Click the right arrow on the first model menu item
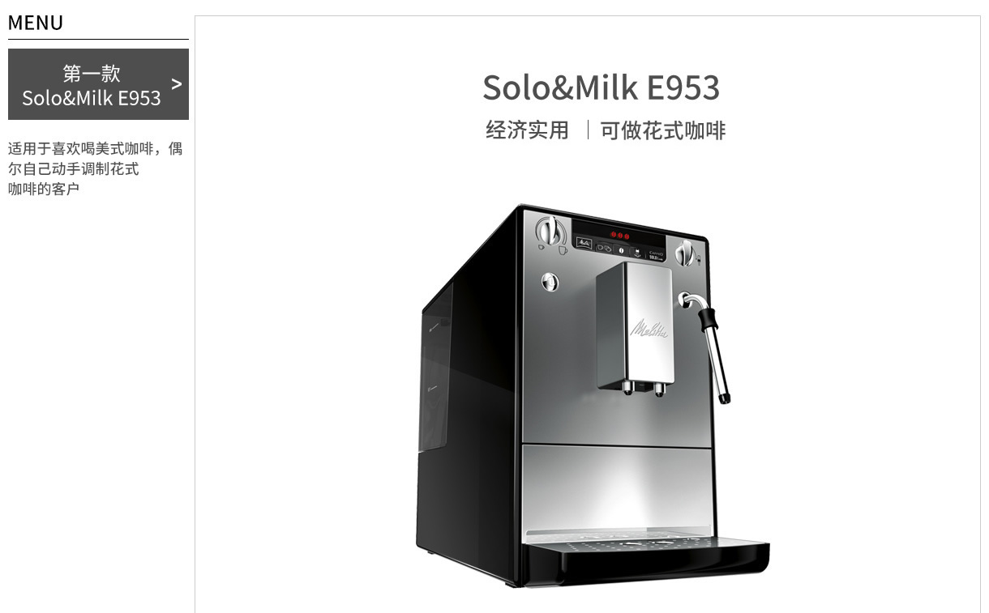 tap(177, 84)
